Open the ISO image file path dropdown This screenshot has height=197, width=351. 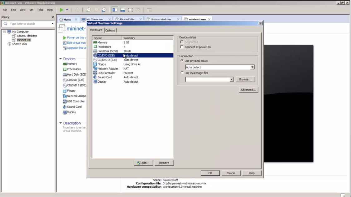tap(231, 79)
